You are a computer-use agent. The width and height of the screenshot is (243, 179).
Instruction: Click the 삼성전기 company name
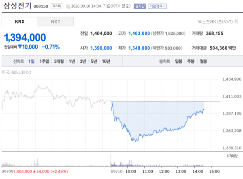17,6
